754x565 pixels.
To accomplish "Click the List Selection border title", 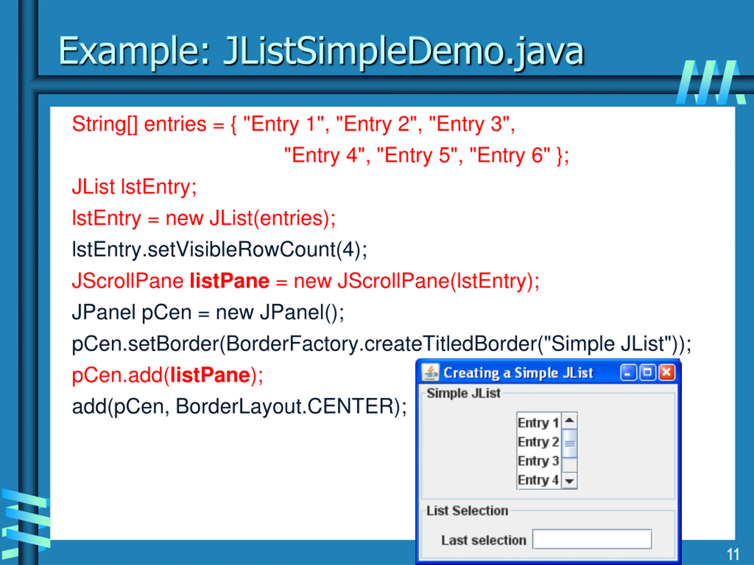I will (467, 511).
